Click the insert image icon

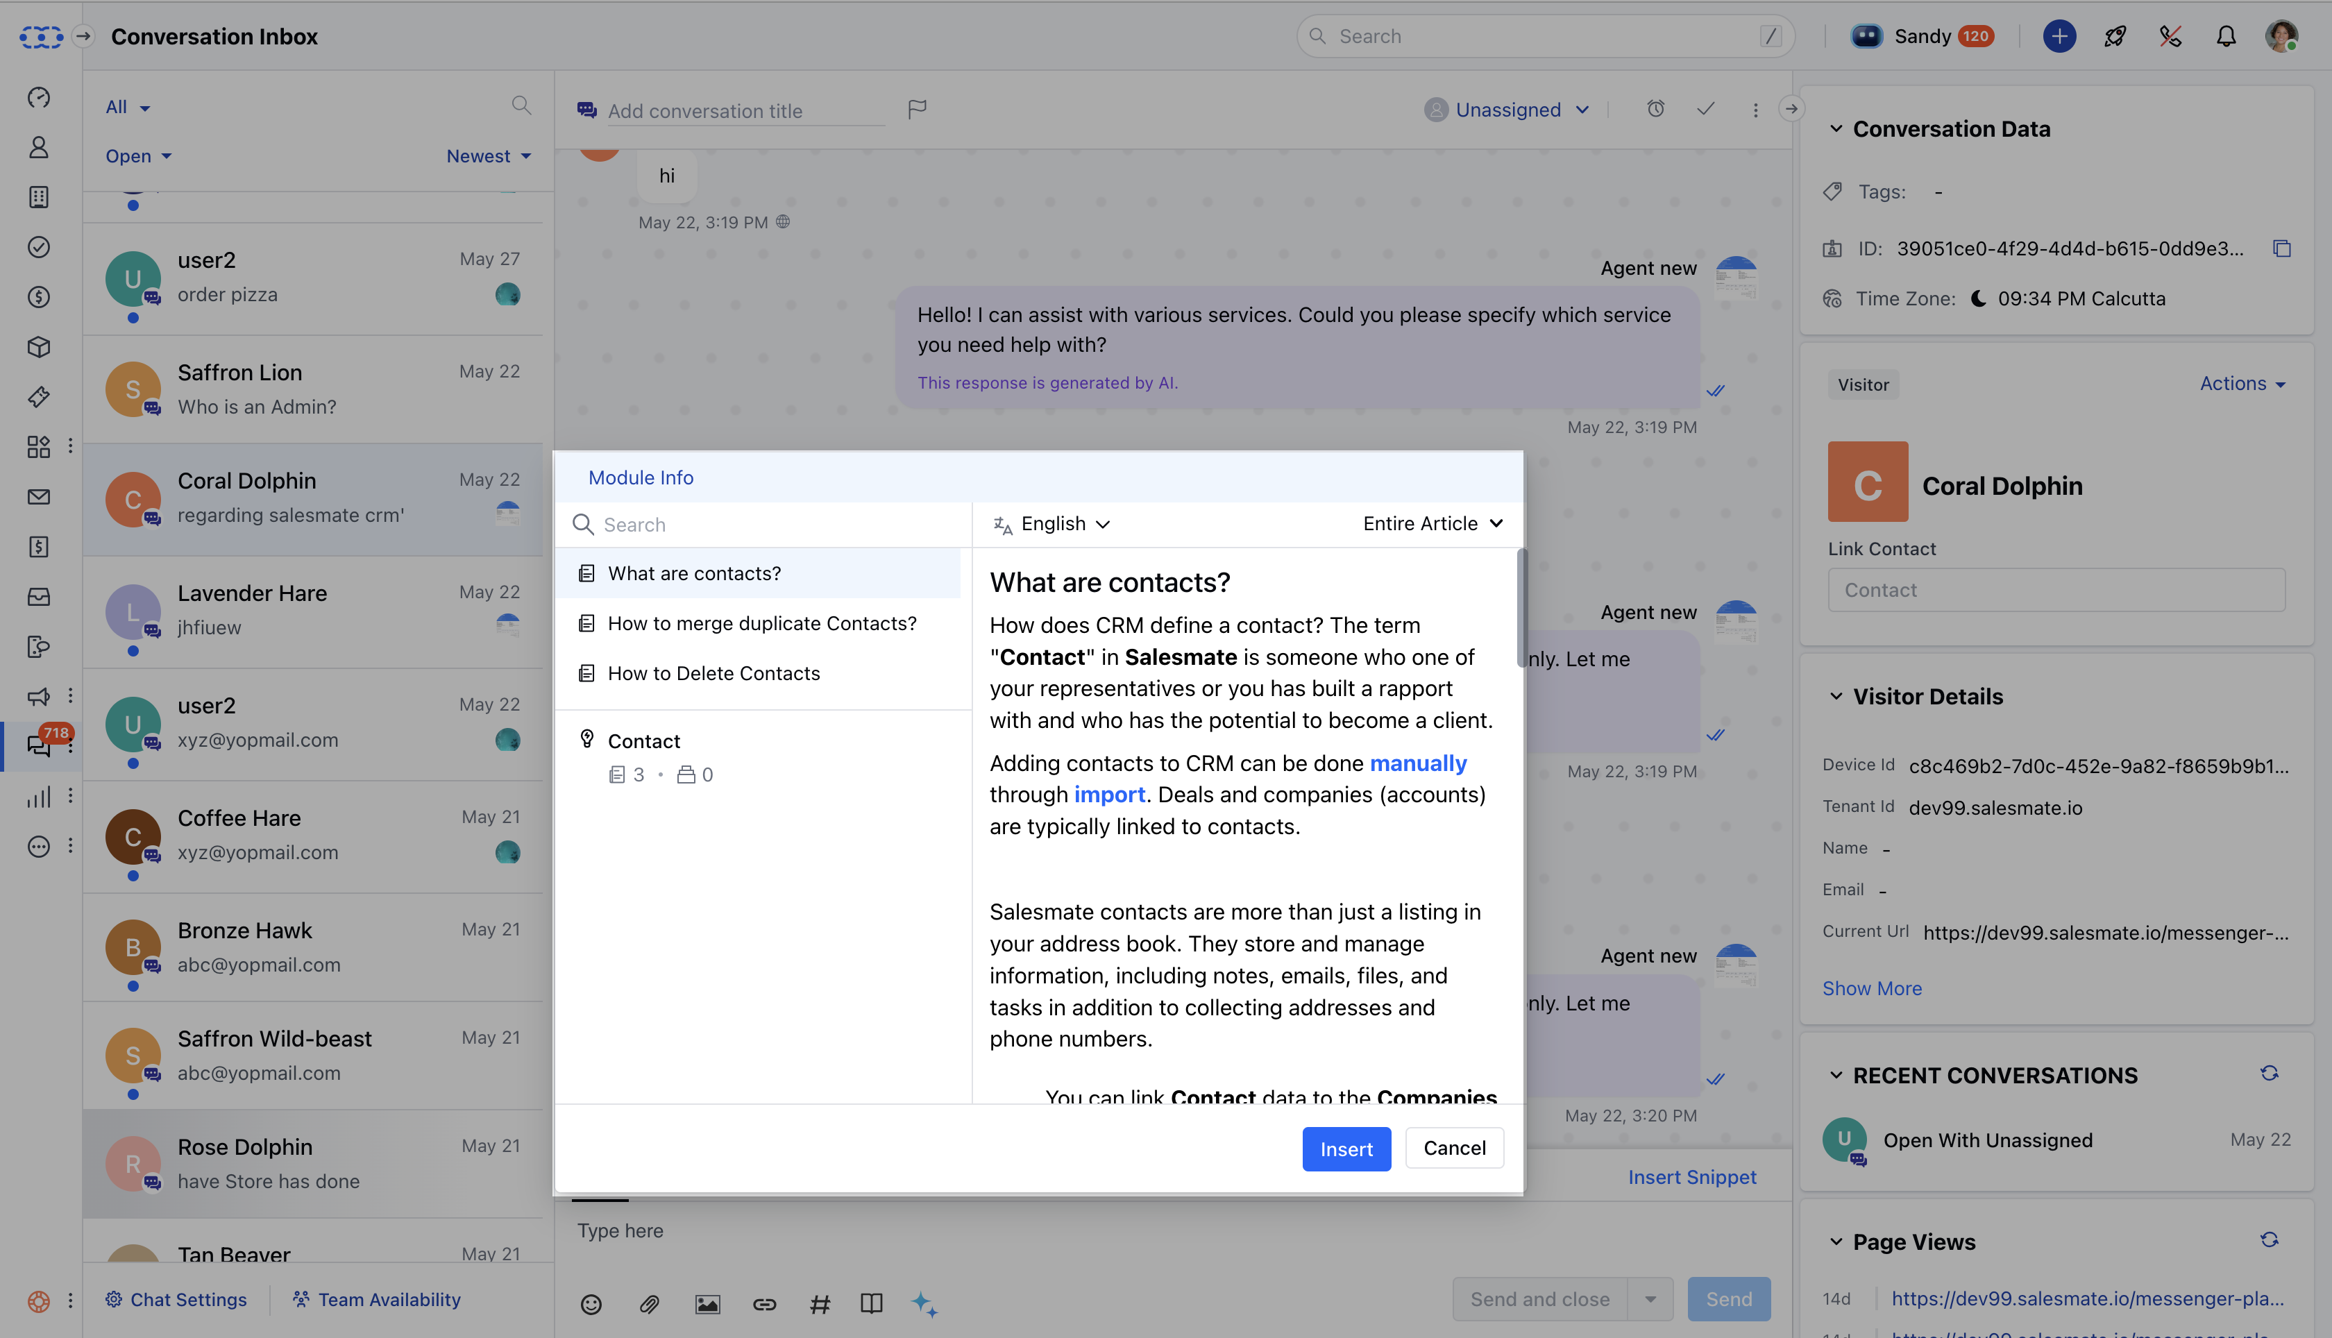707,1304
